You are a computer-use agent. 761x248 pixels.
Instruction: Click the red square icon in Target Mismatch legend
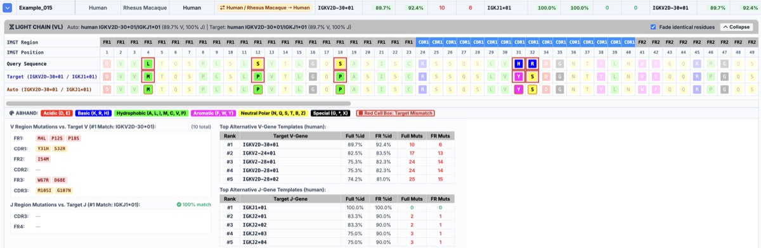[360, 113]
